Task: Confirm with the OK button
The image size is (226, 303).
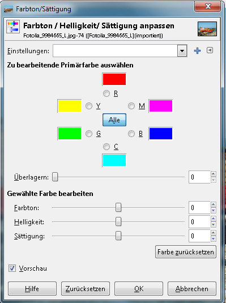Action: tap(139, 289)
